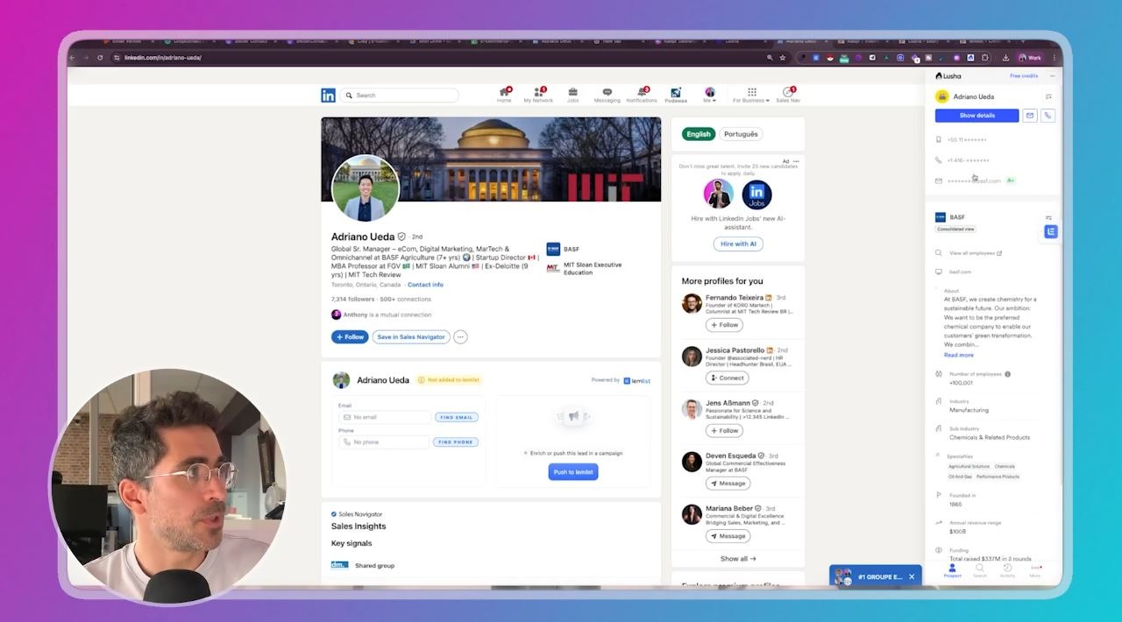
Task: Open the Podawaa navbar icon
Action: click(x=676, y=95)
